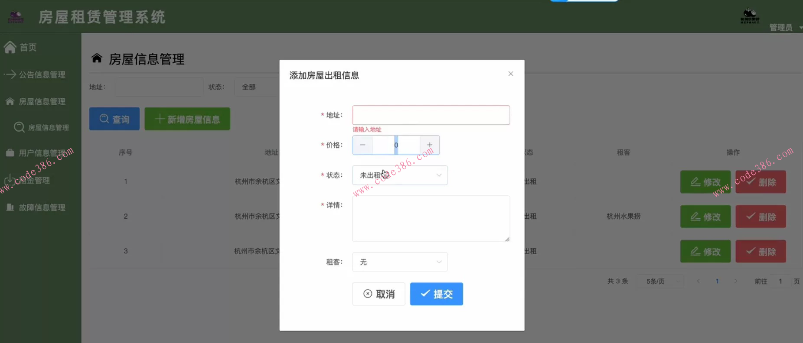
Task: Click 修改 button in row 1
Action: click(705, 182)
